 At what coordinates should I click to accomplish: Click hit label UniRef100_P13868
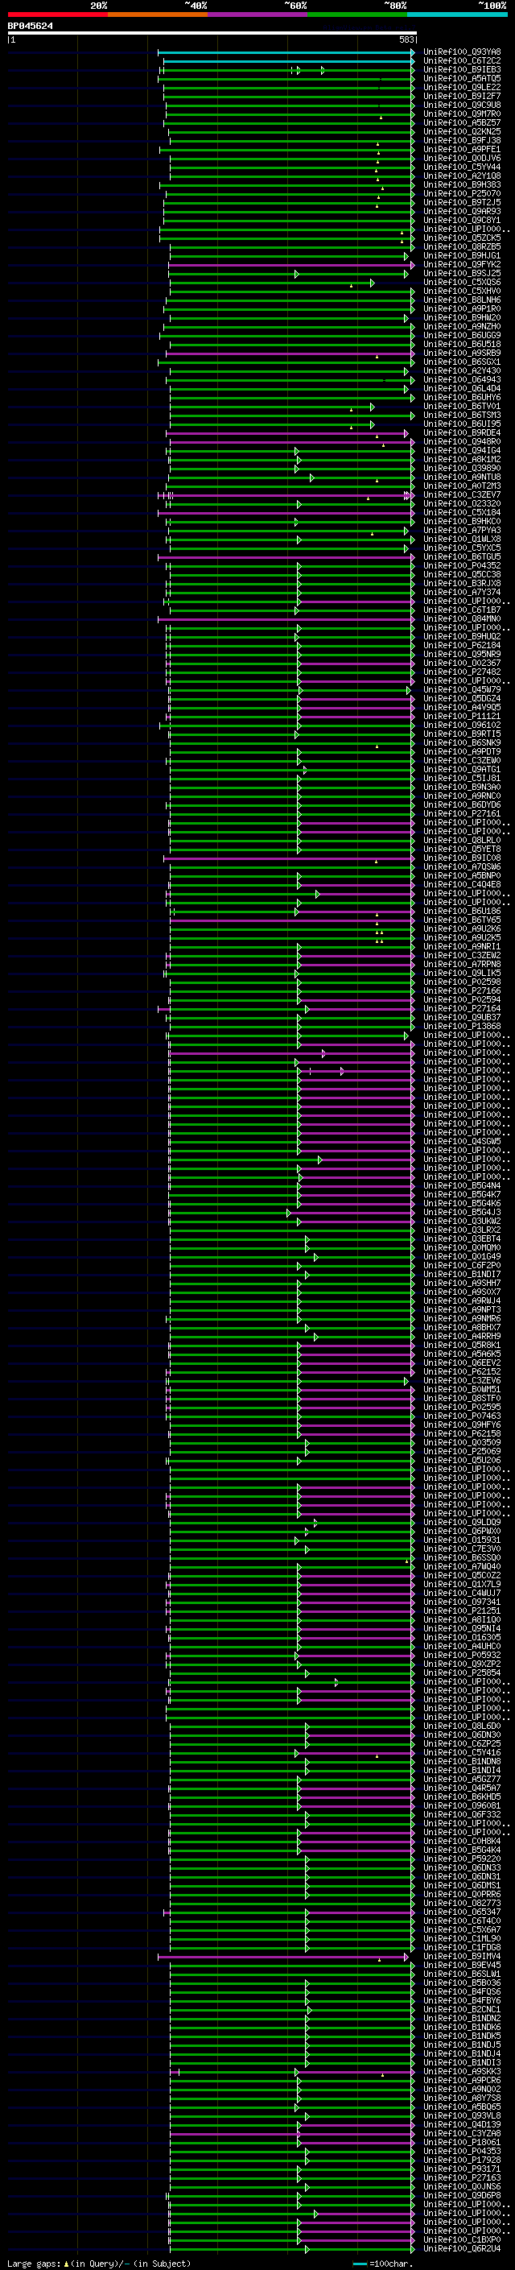462,1027
